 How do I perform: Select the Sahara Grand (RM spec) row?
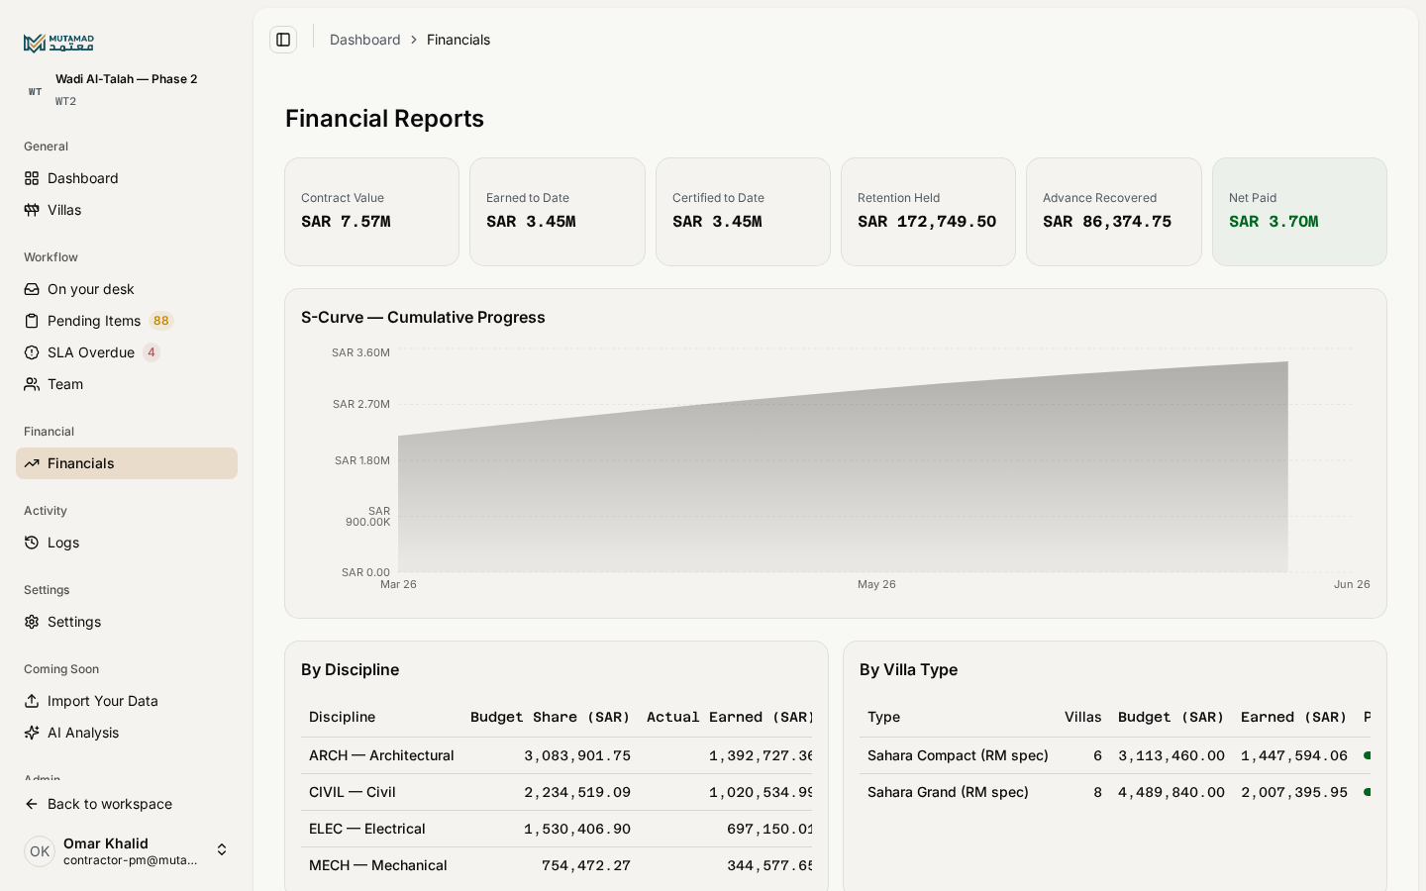pyautogui.click(x=1115, y=792)
